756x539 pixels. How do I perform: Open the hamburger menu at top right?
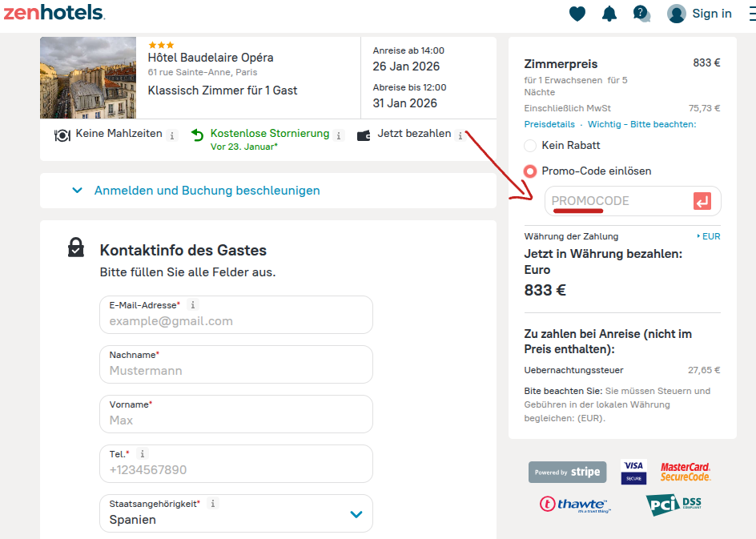(x=753, y=14)
